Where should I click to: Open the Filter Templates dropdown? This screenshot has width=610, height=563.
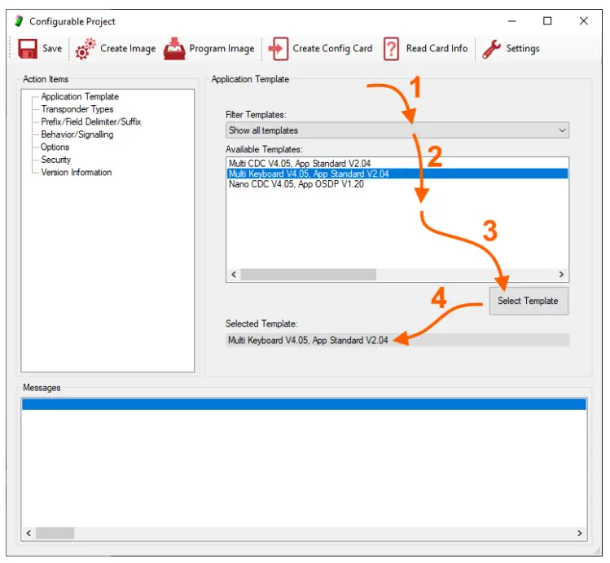pyautogui.click(x=397, y=130)
